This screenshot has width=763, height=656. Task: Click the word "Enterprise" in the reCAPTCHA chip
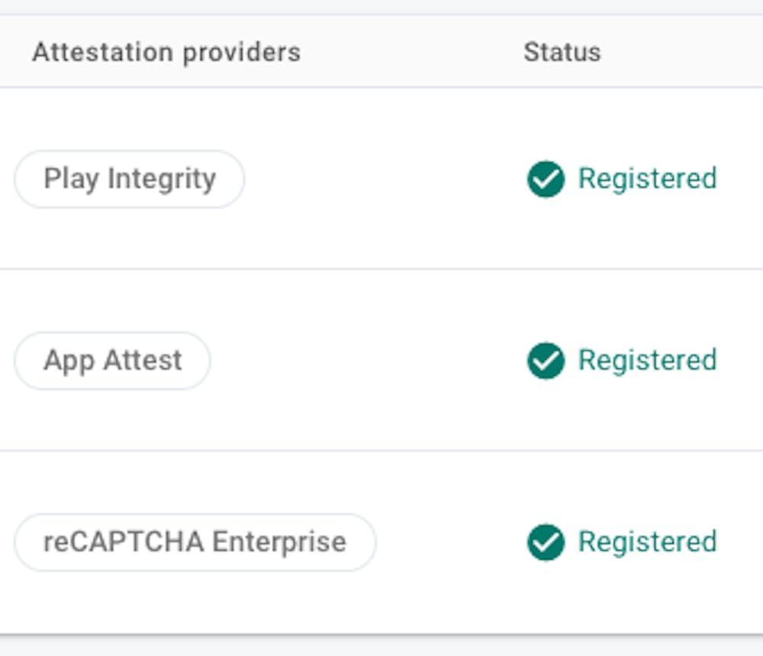point(278,542)
